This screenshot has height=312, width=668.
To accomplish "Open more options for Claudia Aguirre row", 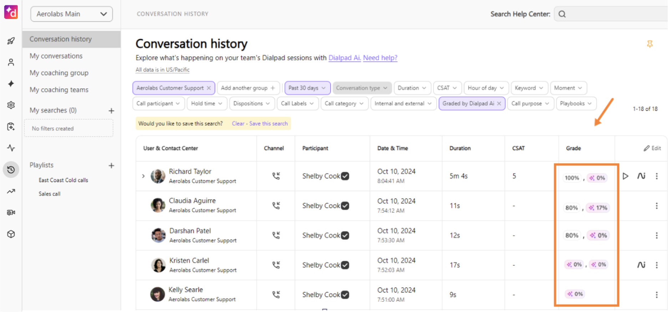I will 657,206.
